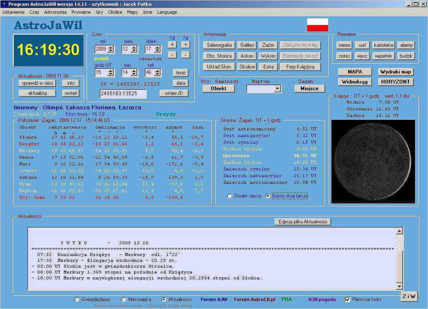Click the Julian date input field
The image size is (428, 309).
point(123,94)
